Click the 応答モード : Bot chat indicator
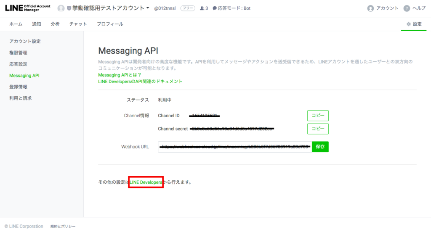431x235 pixels. point(231,8)
